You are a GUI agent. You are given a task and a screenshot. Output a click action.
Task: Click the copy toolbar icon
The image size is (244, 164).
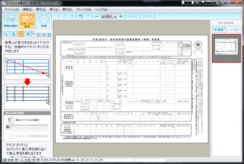[x=65, y=16]
